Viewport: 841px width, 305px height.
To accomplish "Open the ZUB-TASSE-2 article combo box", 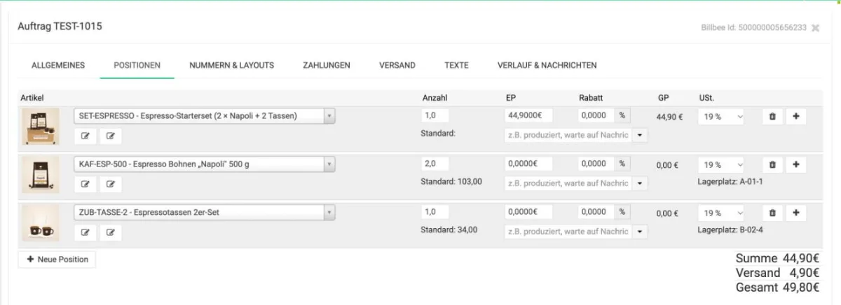I will [205, 212].
